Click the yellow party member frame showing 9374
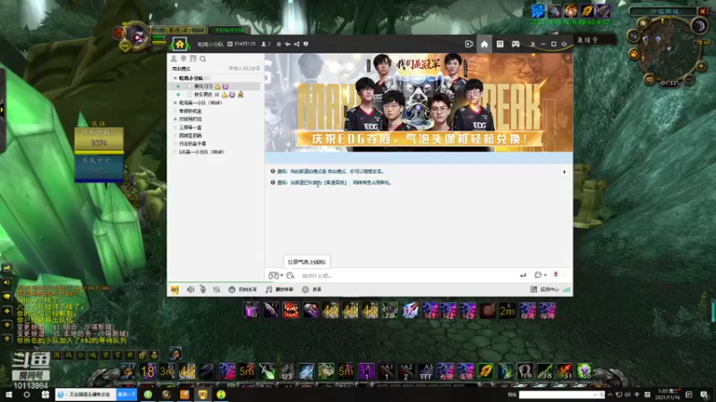716x402 pixels. tap(98, 139)
